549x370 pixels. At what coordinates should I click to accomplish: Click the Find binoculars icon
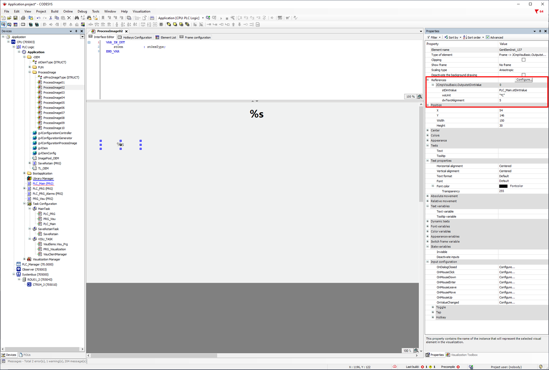pyautogui.click(x=77, y=18)
